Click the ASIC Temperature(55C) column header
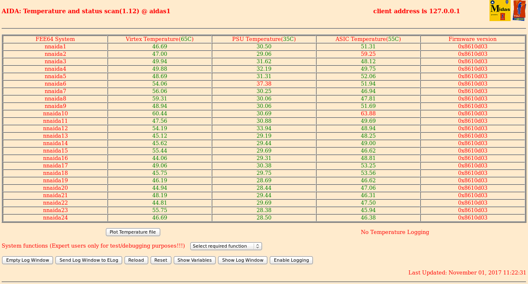This screenshot has width=528, height=284. click(368, 39)
